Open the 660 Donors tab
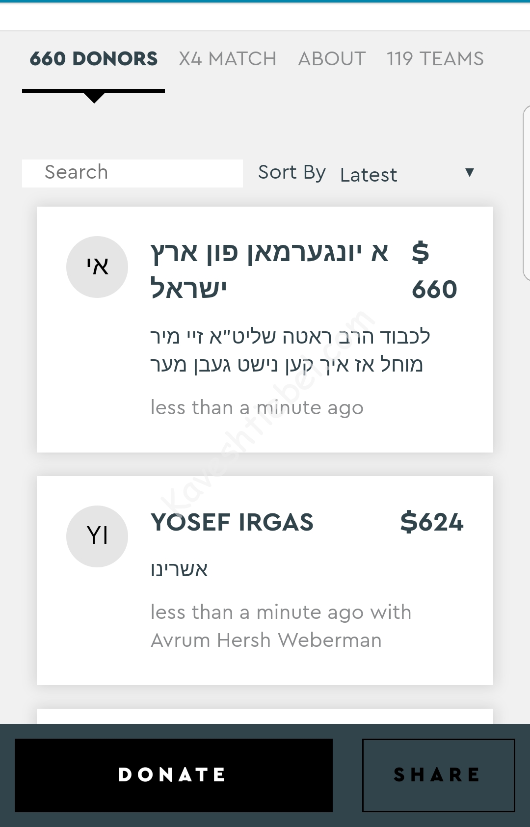This screenshot has height=827, width=530. pyautogui.click(x=93, y=59)
